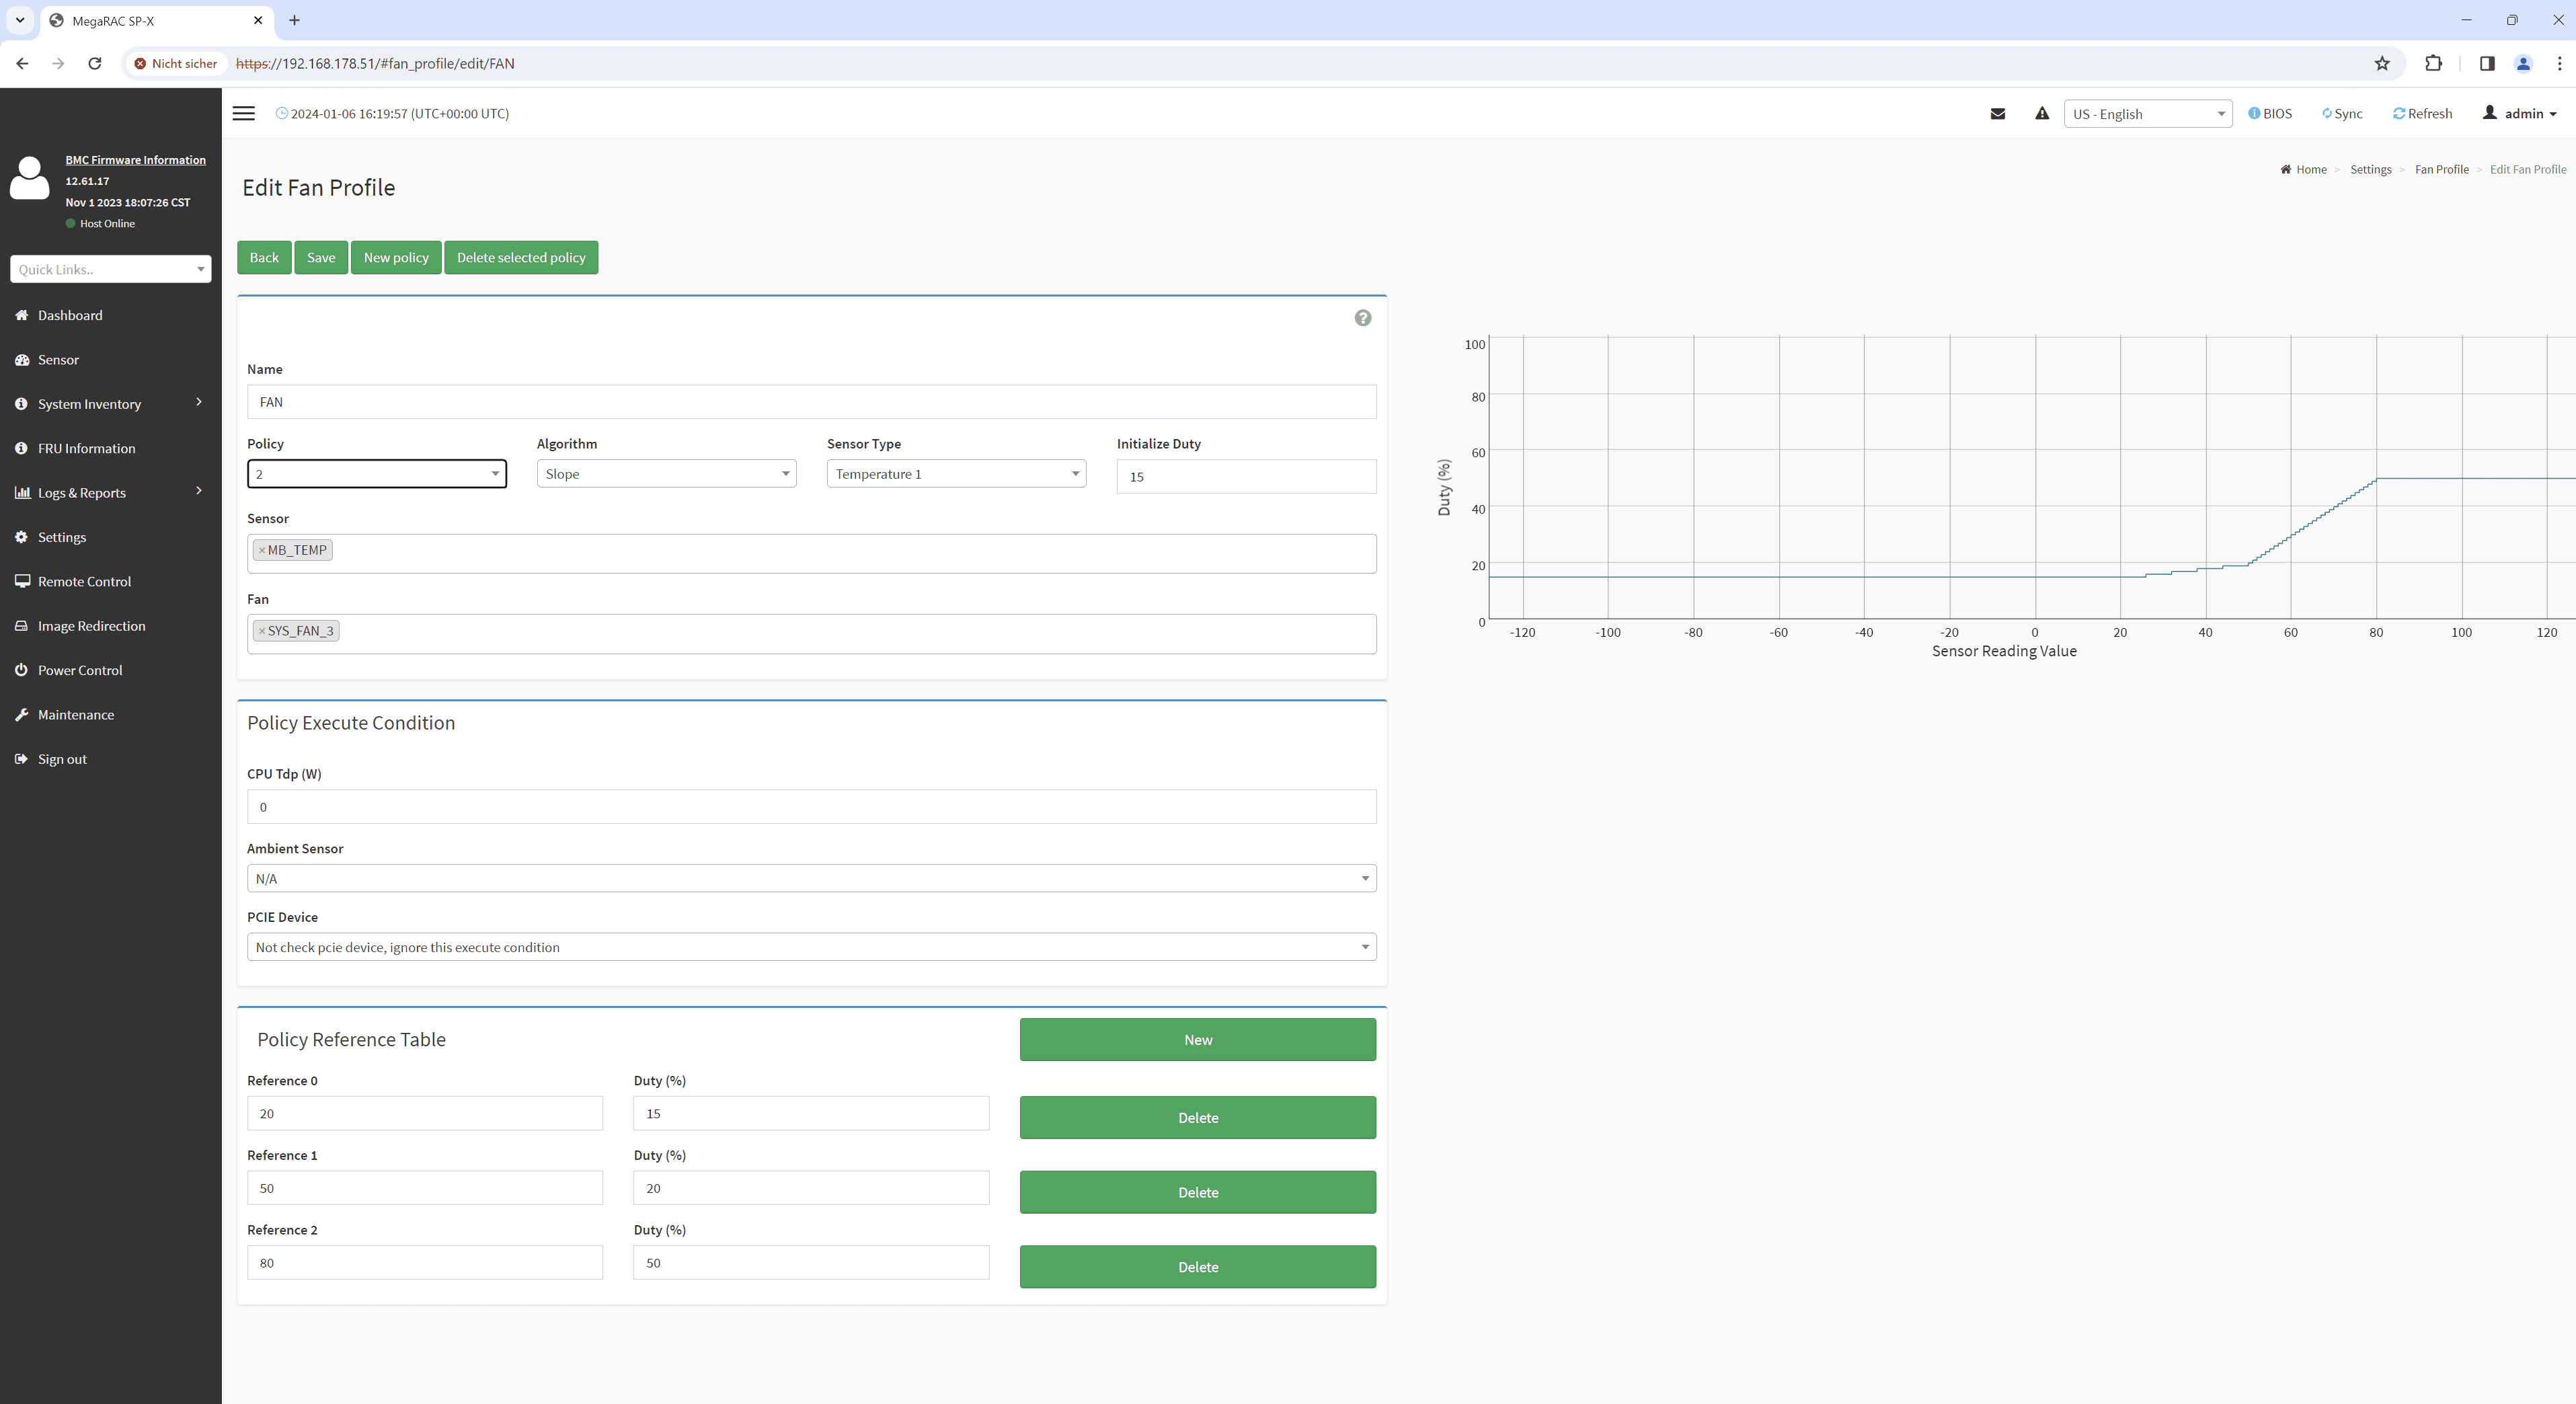The image size is (2576, 1404).
Task: Expand System Inventory in sidebar
Action: [89, 404]
